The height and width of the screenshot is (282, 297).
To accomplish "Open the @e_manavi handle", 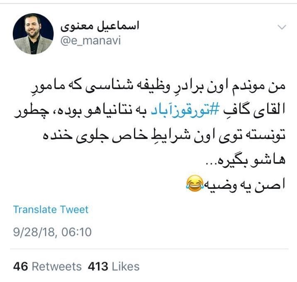I will pyautogui.click(x=90, y=41).
